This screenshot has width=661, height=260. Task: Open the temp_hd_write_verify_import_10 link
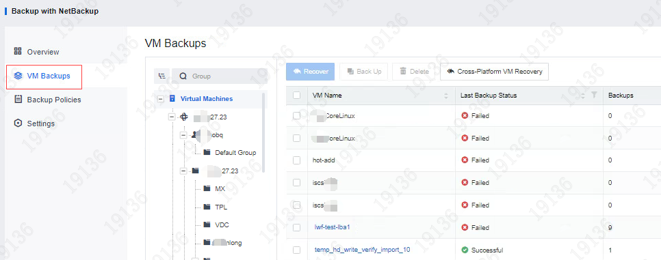coord(362,250)
